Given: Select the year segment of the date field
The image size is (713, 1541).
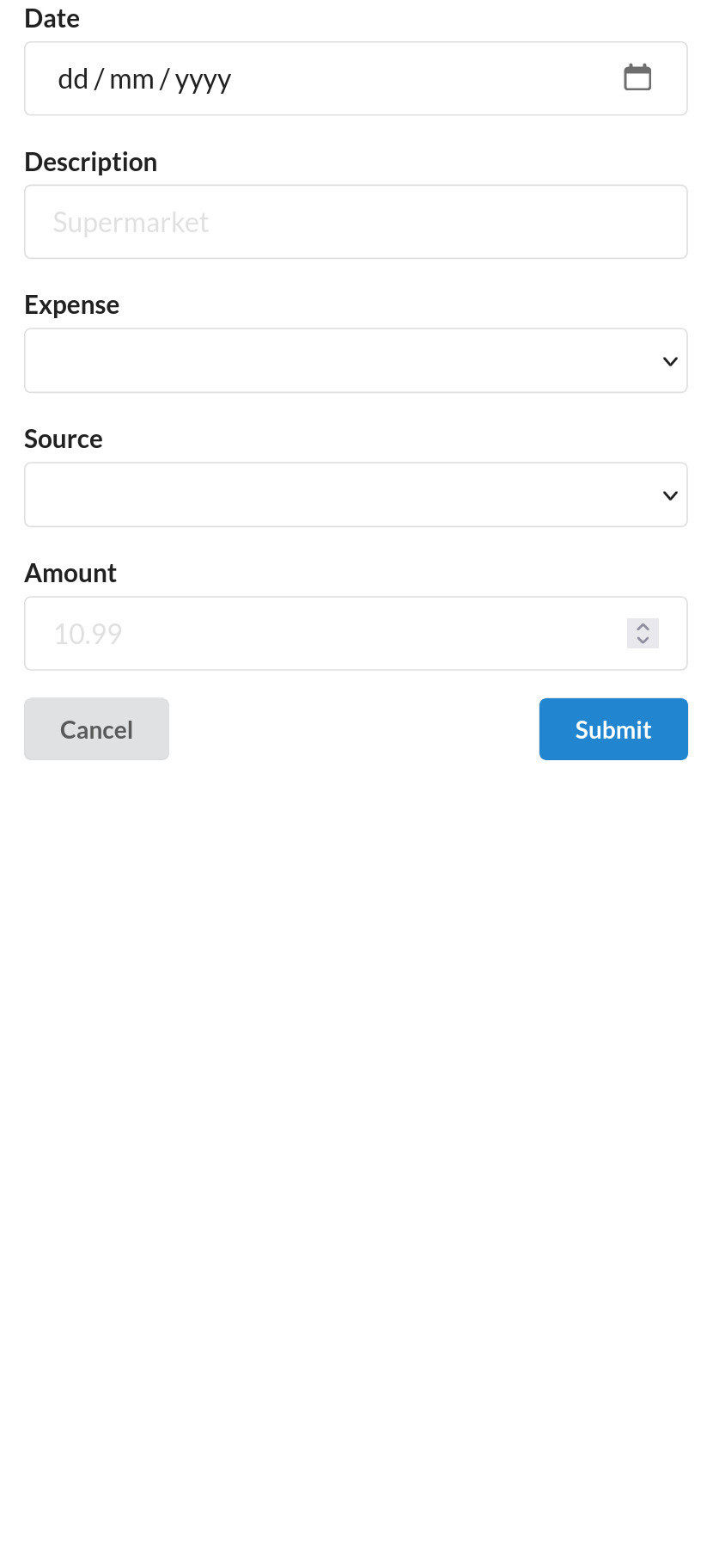Looking at the screenshot, I should tap(204, 79).
